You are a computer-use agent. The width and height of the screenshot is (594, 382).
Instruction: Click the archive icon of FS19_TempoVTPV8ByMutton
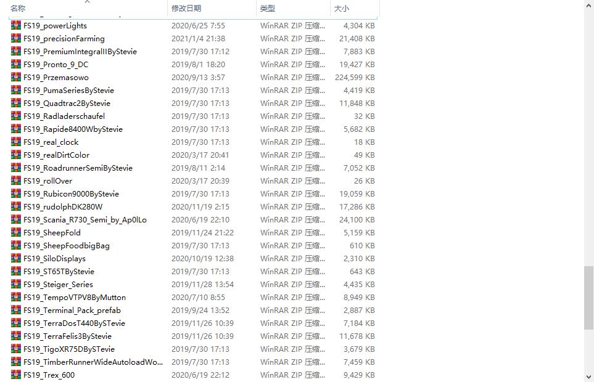[16, 297]
